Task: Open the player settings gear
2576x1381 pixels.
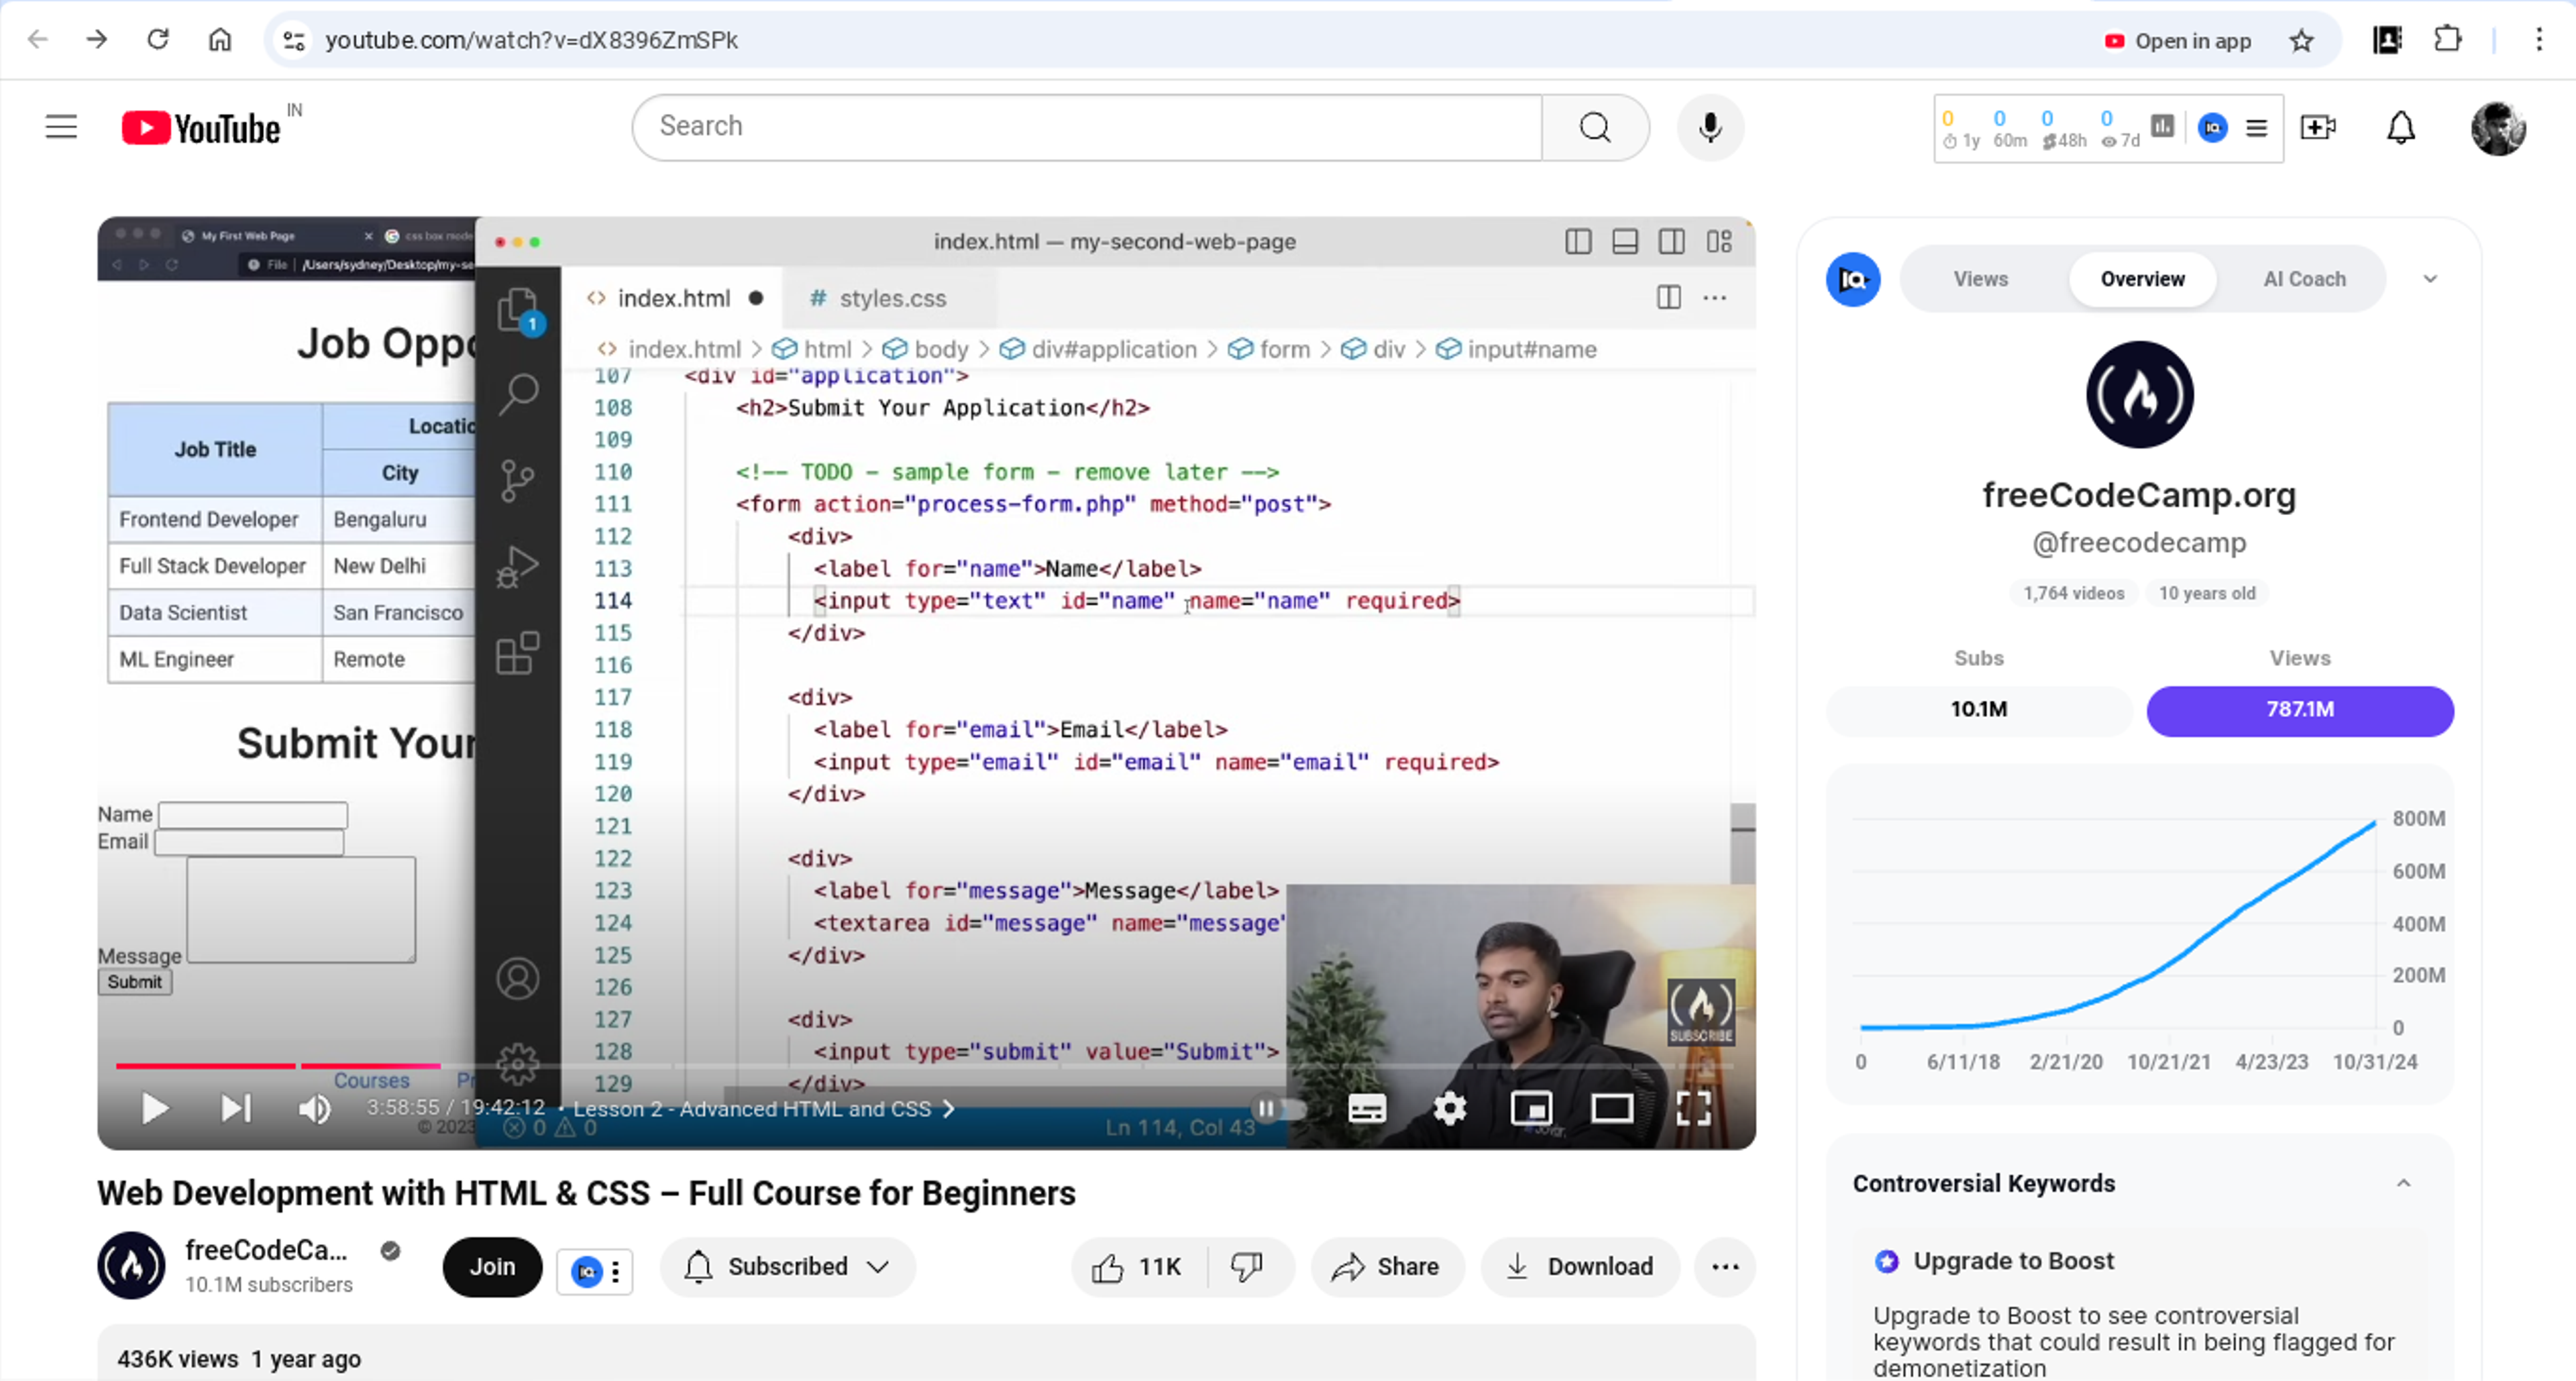Action: click(1449, 1108)
